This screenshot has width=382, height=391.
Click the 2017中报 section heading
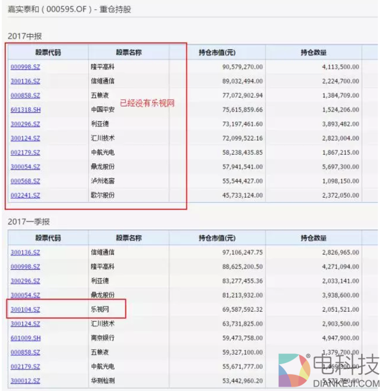pos(24,36)
